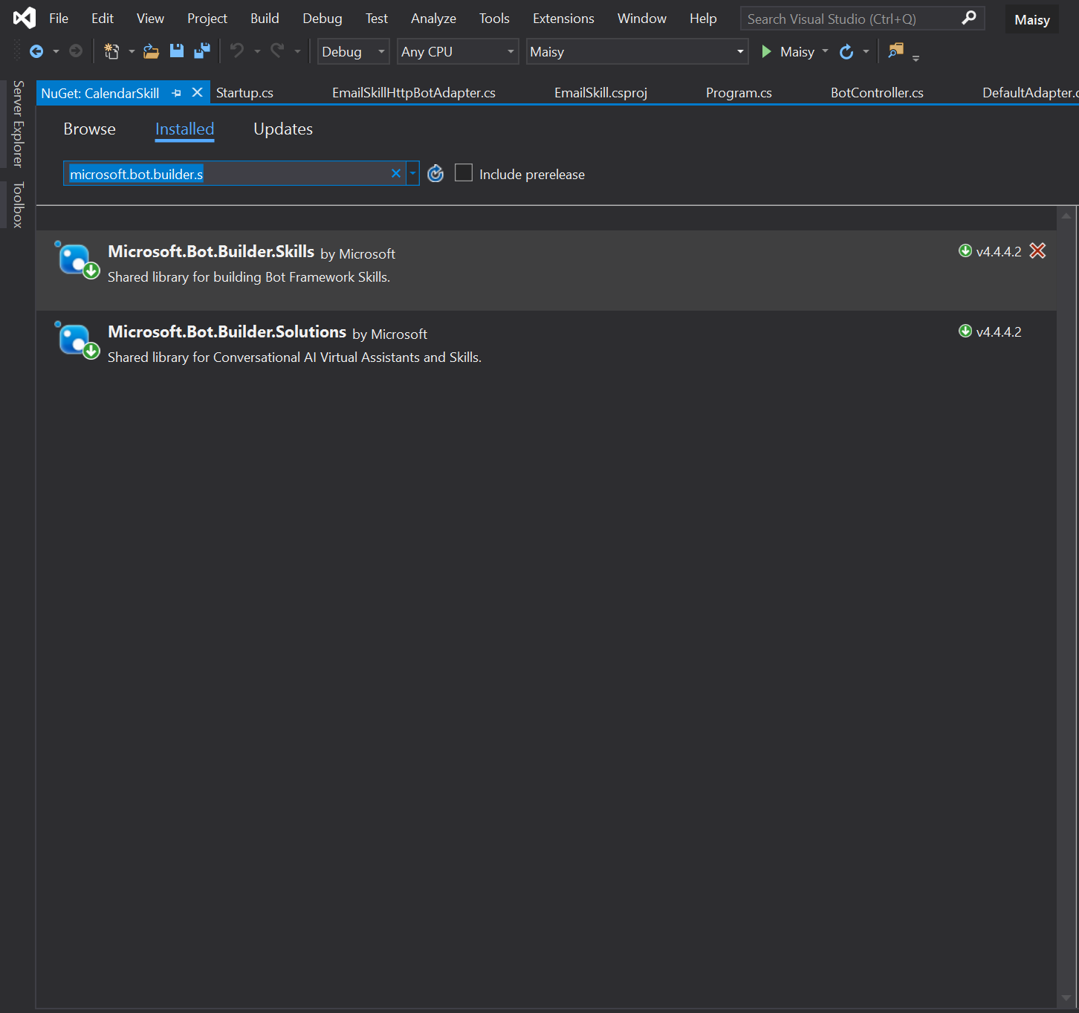Screen dimensions: 1079x1013
Task: Open a file using the Open File icon
Action: tap(151, 51)
